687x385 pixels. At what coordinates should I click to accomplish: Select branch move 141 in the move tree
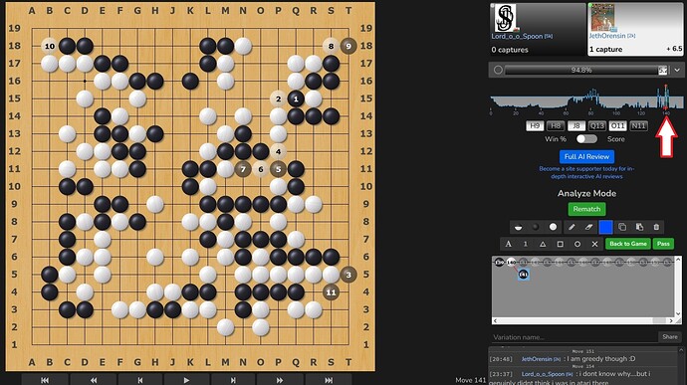pyautogui.click(x=523, y=275)
